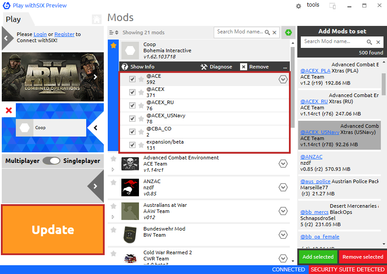Click the ACE skull mod logo
This screenshot has height=274, width=387.
(130, 164)
